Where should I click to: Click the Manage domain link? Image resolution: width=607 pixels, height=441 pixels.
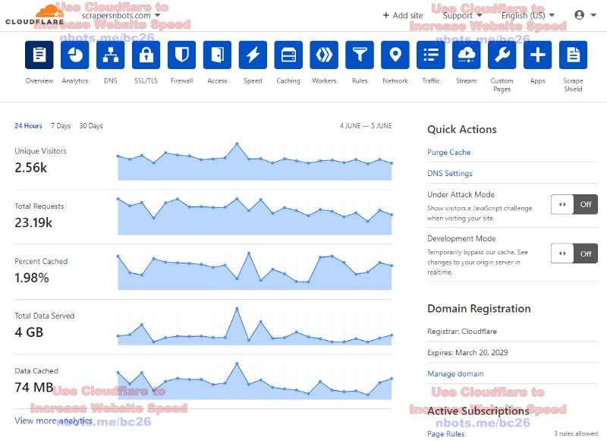click(x=455, y=373)
